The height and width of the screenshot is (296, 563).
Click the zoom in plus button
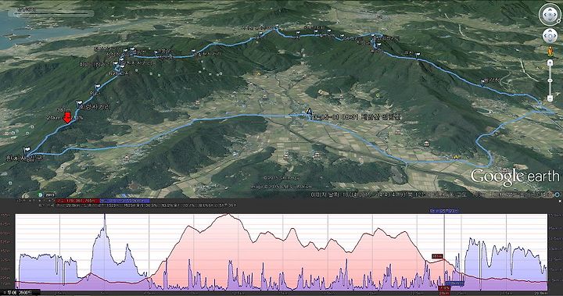click(550, 63)
